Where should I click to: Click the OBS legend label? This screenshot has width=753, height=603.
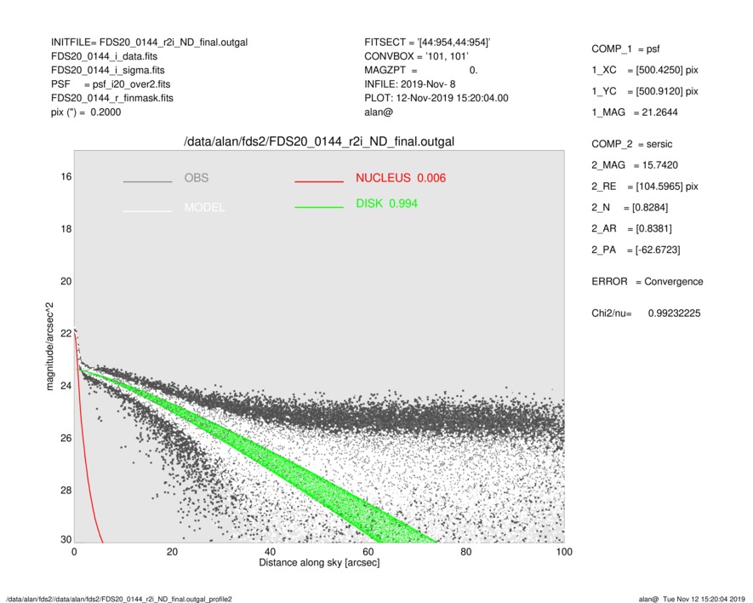click(x=197, y=178)
